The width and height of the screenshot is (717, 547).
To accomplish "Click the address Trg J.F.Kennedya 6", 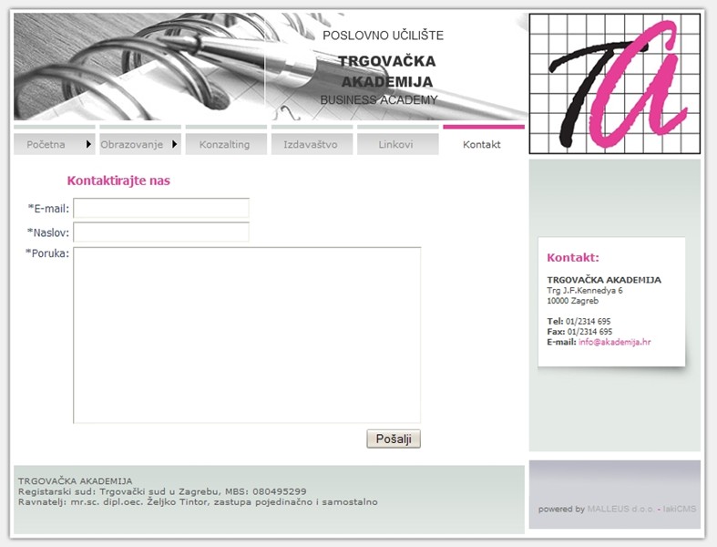I will coord(584,290).
